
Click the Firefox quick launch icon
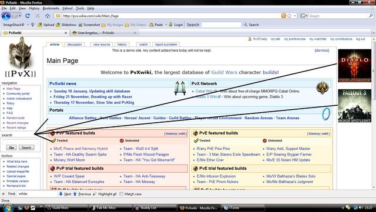26,208
